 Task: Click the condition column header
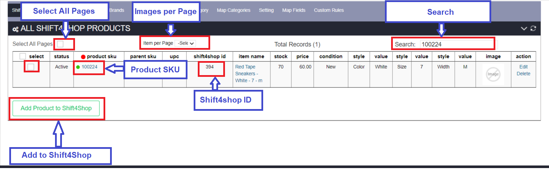(x=331, y=56)
